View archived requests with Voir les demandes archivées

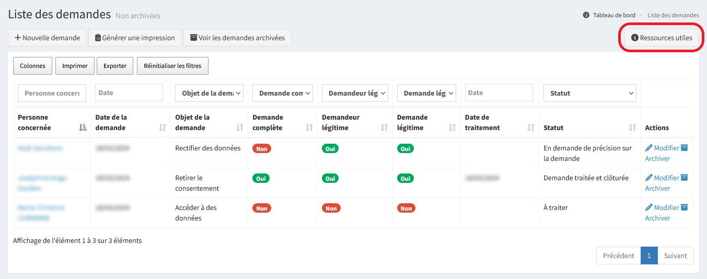(x=237, y=38)
